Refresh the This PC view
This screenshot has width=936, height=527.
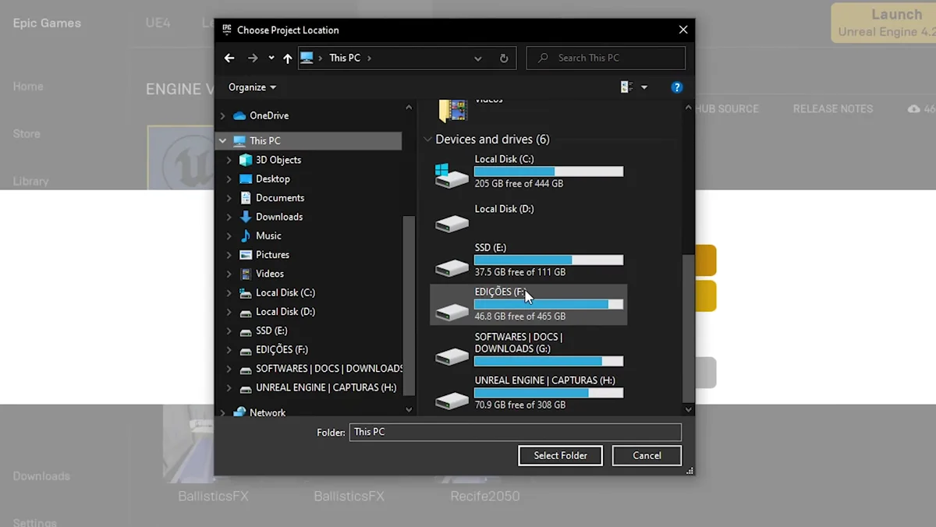click(504, 58)
